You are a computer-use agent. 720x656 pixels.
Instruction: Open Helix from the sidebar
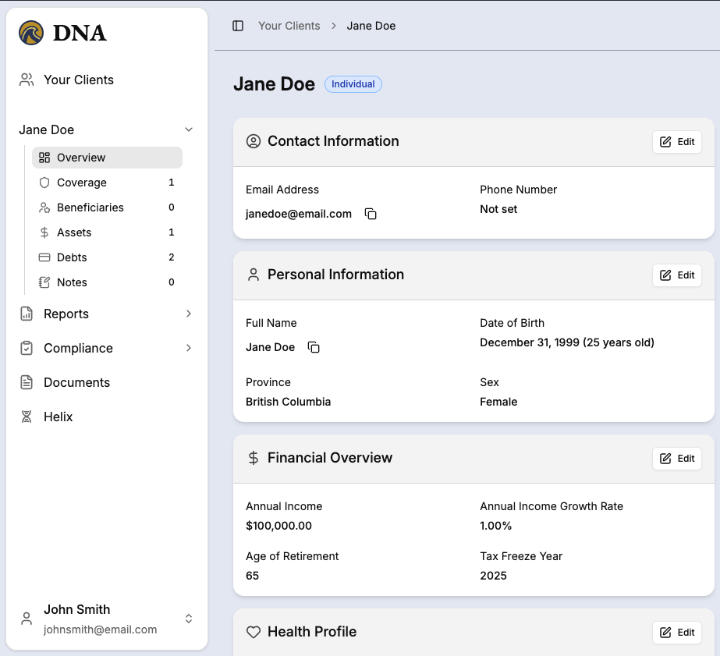pyautogui.click(x=58, y=417)
